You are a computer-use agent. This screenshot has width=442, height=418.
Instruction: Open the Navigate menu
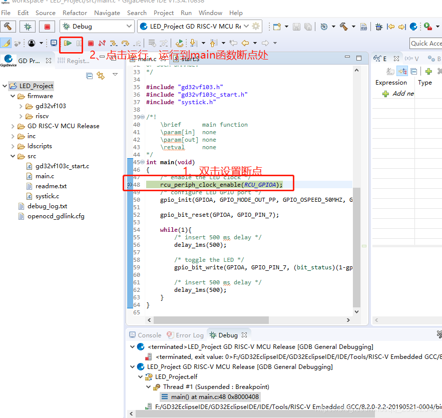pos(107,13)
